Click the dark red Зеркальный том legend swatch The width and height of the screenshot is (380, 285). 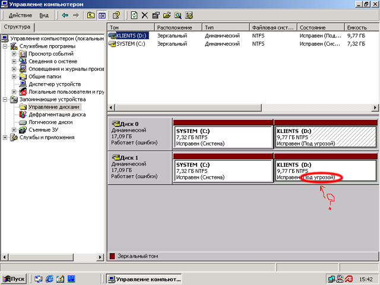[112, 256]
